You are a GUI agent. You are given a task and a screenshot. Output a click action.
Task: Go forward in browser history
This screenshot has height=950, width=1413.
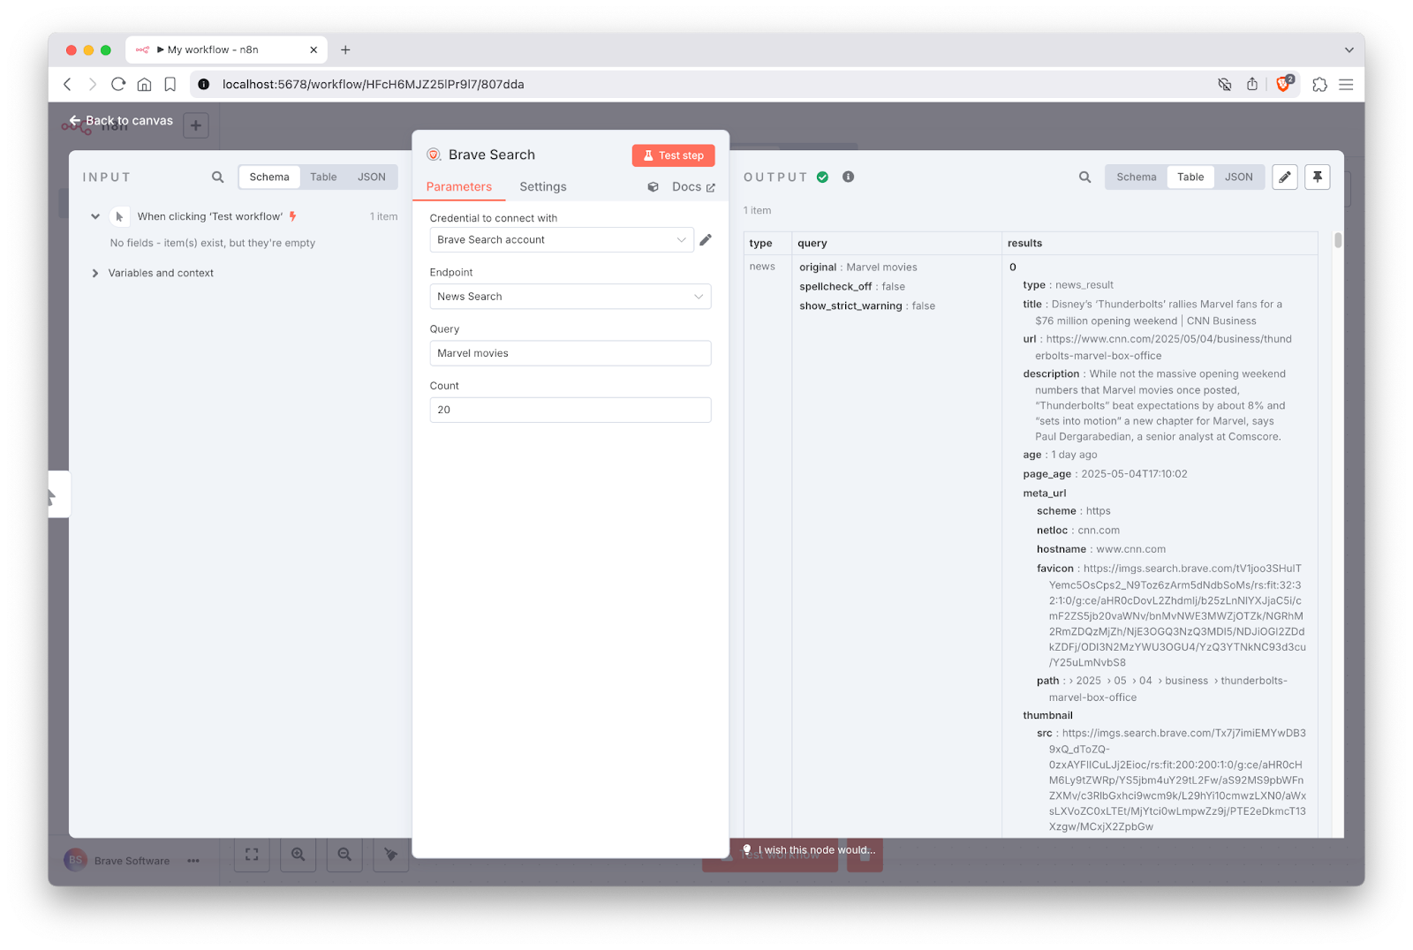[92, 84]
